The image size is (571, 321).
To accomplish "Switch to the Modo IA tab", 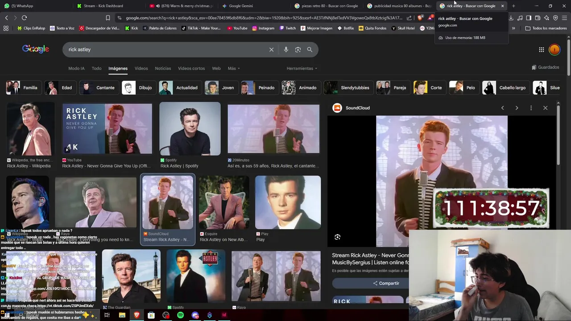I will [x=76, y=69].
